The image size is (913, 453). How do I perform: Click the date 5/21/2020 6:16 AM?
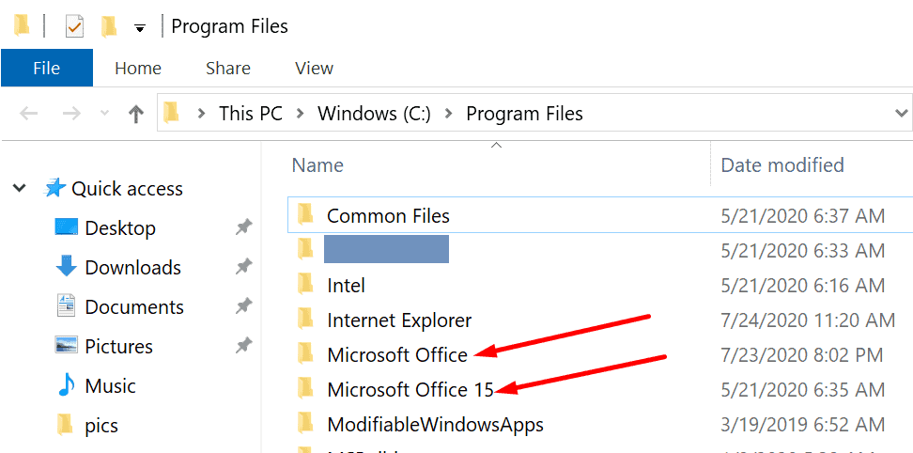[803, 286]
